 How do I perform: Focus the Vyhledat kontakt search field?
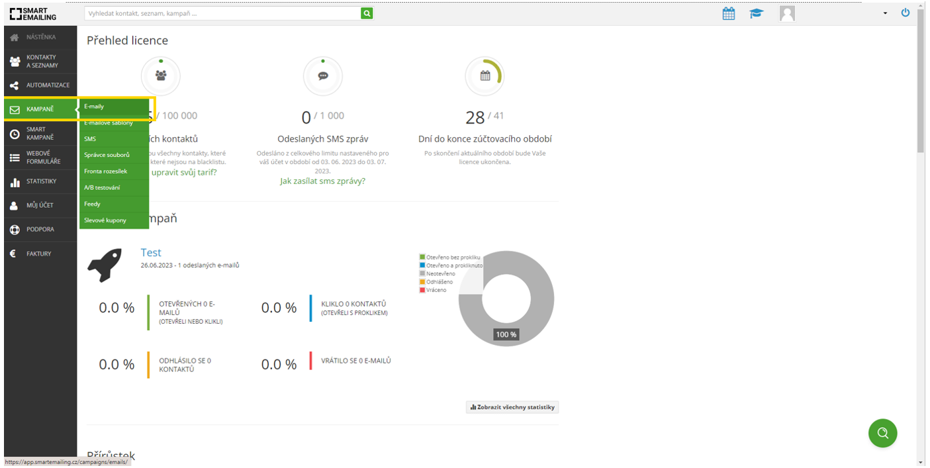click(x=222, y=13)
